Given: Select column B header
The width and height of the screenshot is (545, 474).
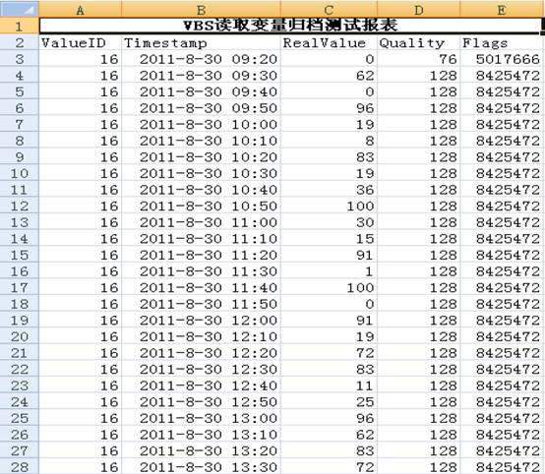Looking at the screenshot, I should [x=202, y=9].
